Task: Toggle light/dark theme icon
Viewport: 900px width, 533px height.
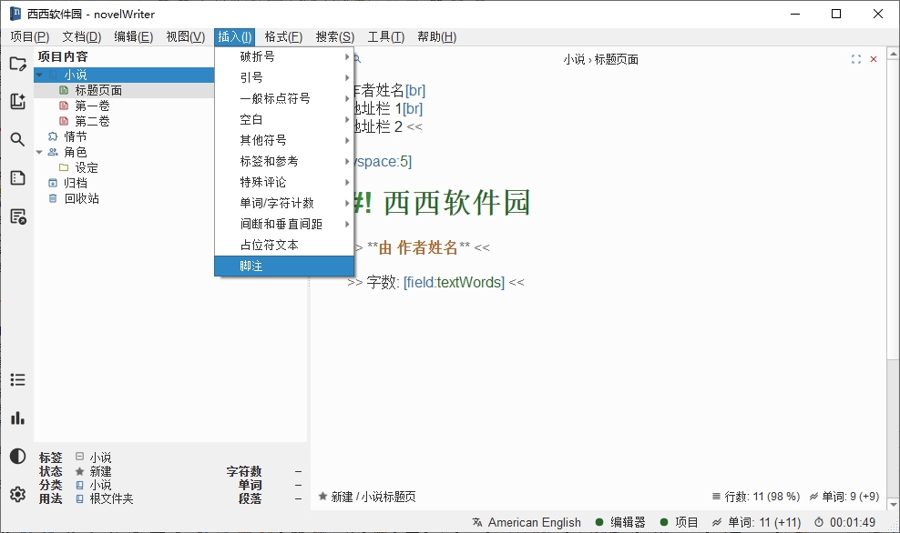Action: pos(18,457)
